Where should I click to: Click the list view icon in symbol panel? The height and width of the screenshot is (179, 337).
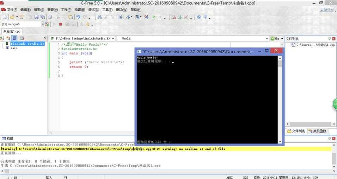point(22,38)
